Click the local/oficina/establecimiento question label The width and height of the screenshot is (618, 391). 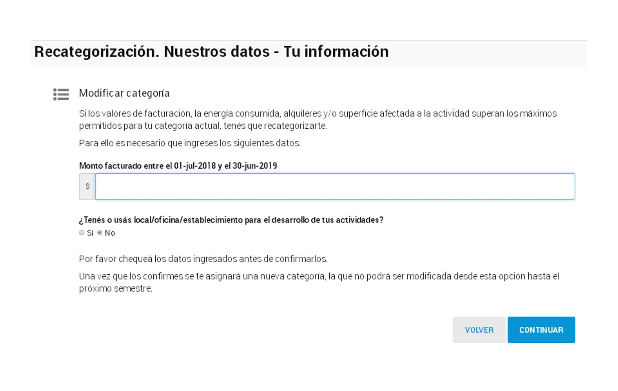click(231, 220)
